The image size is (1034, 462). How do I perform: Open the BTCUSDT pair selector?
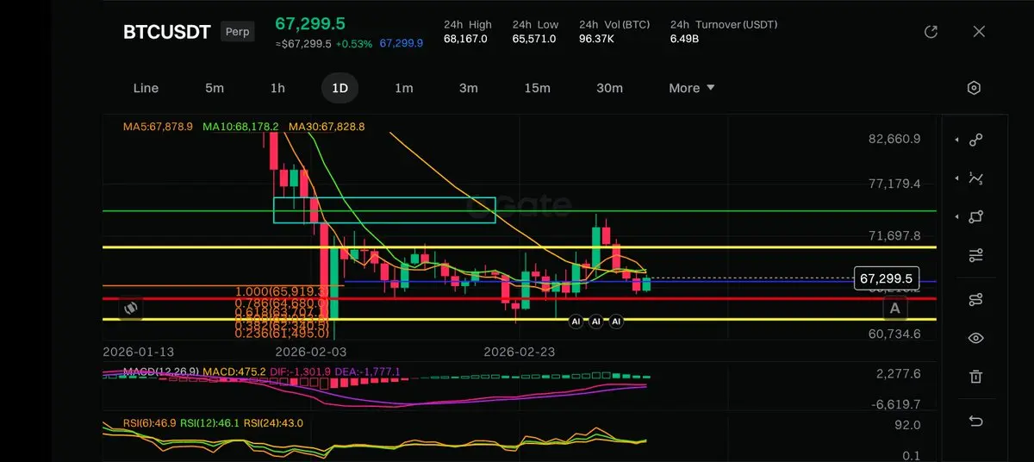click(167, 32)
